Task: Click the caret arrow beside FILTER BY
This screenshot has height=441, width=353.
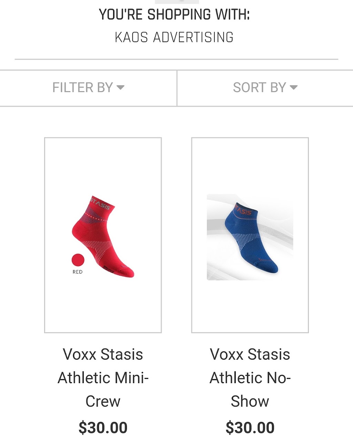Action: coord(120,88)
